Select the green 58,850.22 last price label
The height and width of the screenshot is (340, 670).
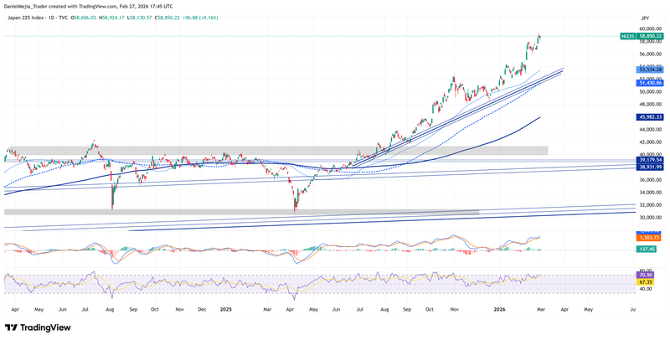[x=651, y=37]
